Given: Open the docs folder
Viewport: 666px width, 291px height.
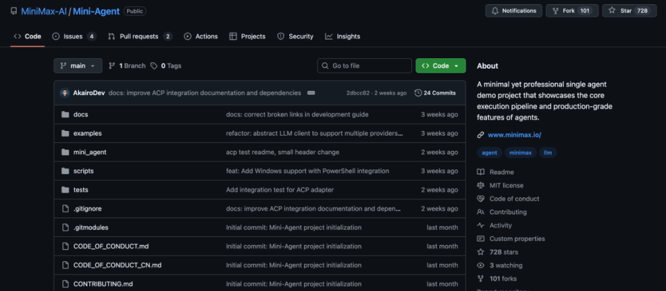Looking at the screenshot, I should [80, 114].
